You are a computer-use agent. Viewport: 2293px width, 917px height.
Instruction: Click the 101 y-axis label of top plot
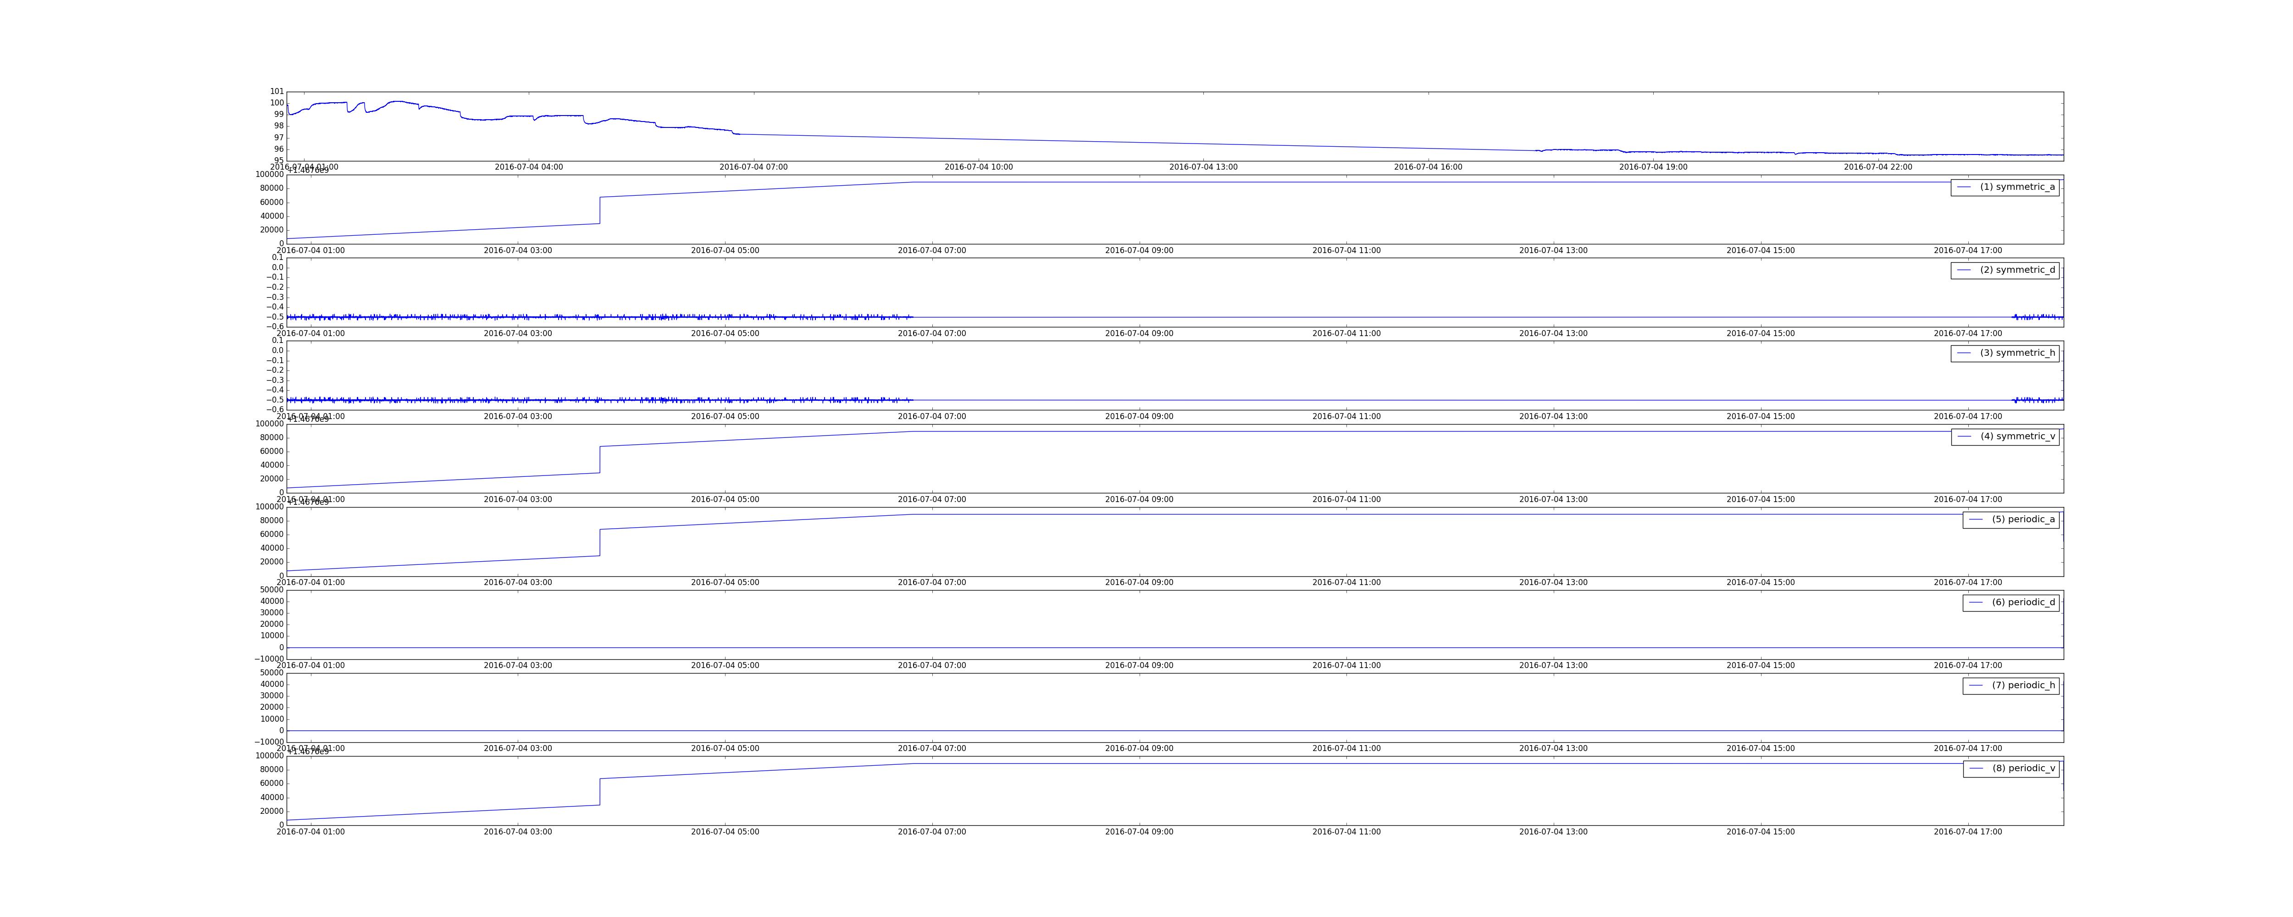coord(277,92)
